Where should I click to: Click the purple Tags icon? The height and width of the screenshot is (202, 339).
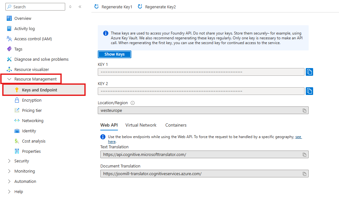(x=9, y=49)
